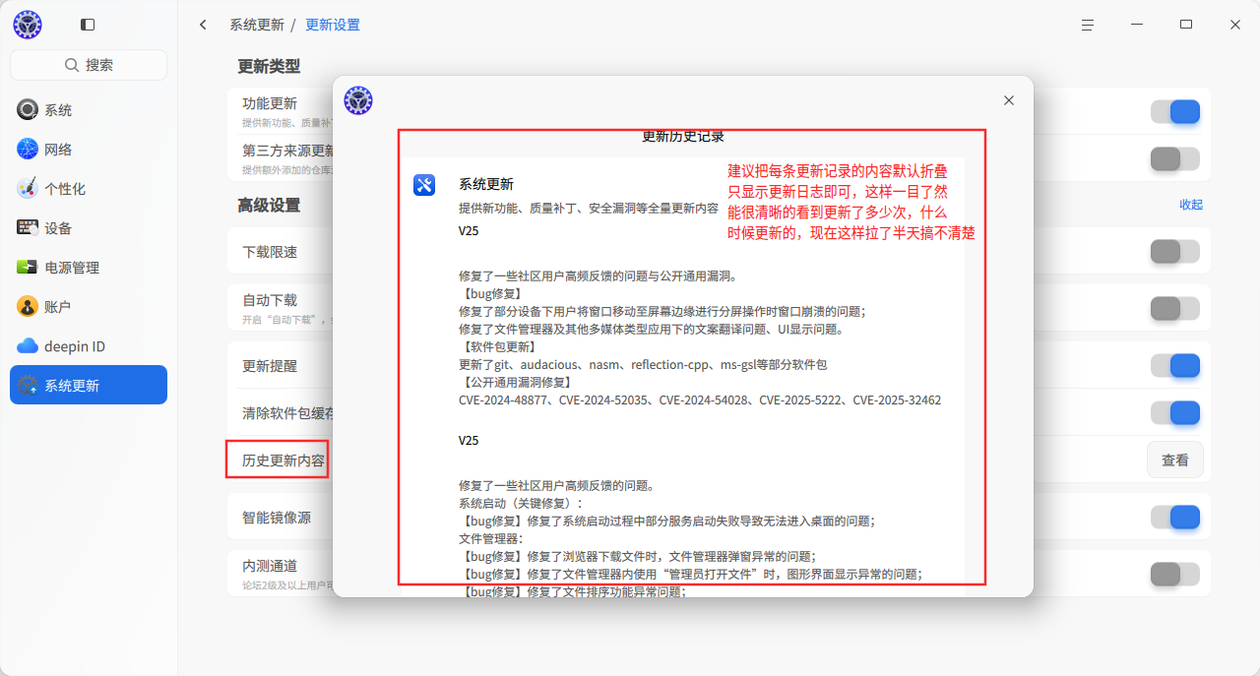This screenshot has height=676, width=1260.
Task: Select the 系统更新 gear icon in sidebar
Action: pos(28,386)
